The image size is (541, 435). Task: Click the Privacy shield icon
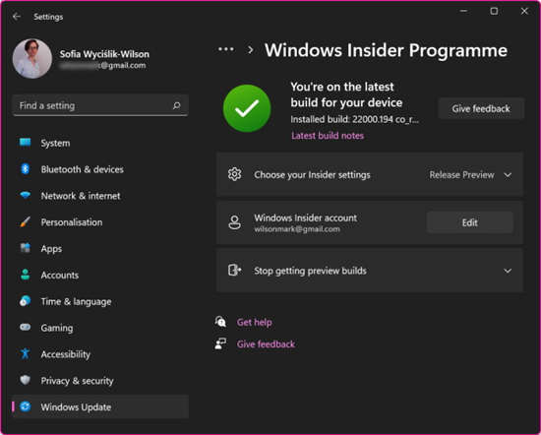point(25,380)
